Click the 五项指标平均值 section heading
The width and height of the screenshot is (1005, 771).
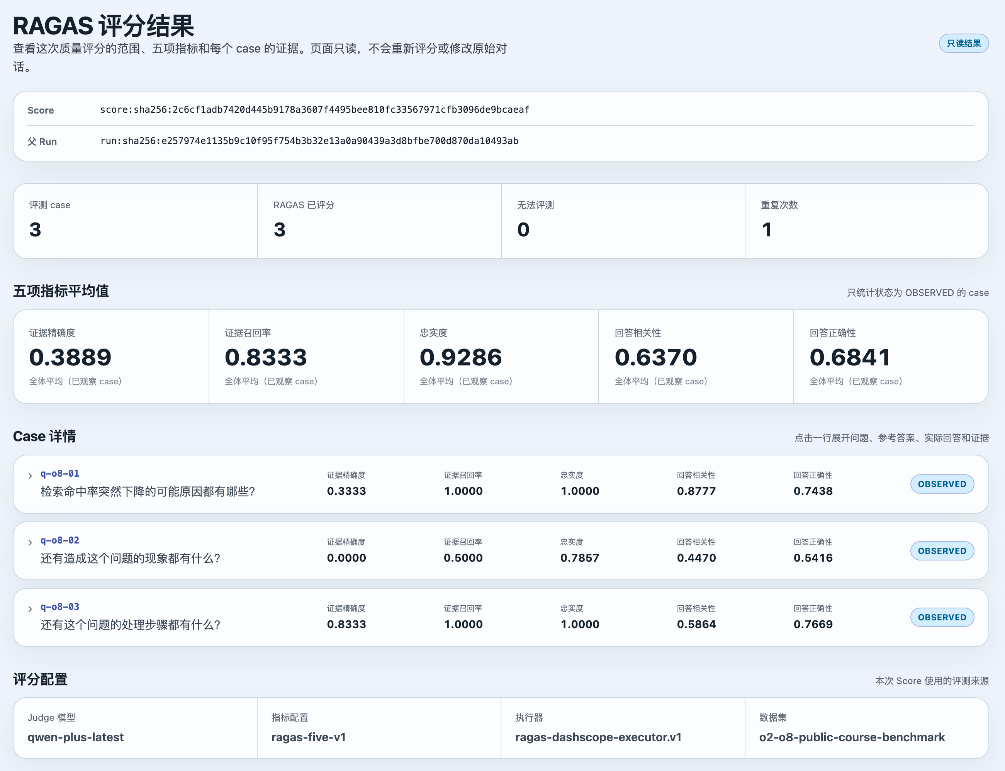pyautogui.click(x=61, y=291)
